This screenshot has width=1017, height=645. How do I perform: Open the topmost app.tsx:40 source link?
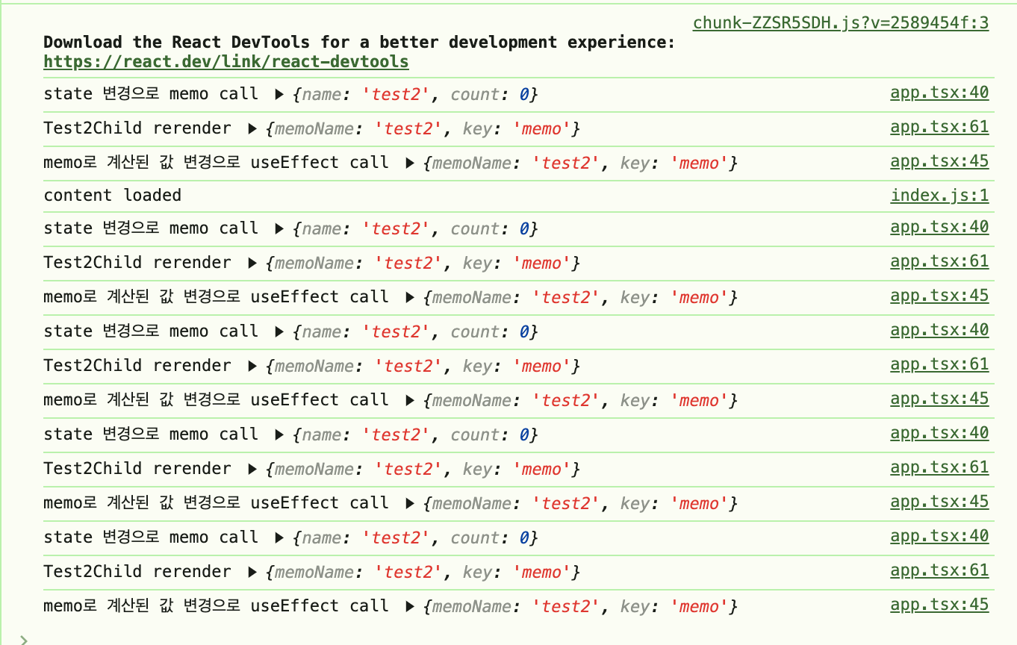coord(939,93)
